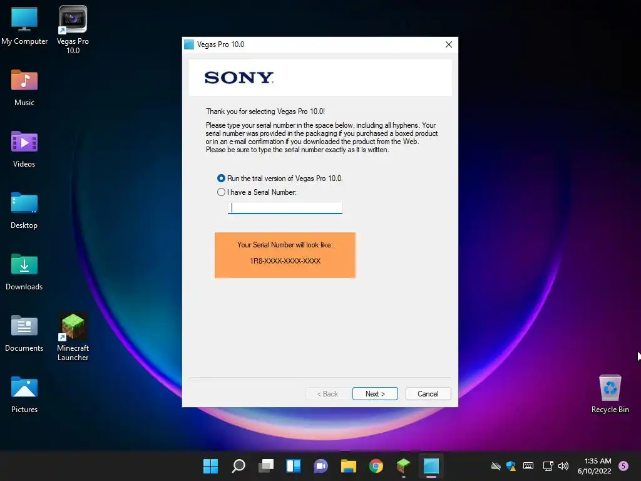Select the Recycle Bin icon

point(610,395)
